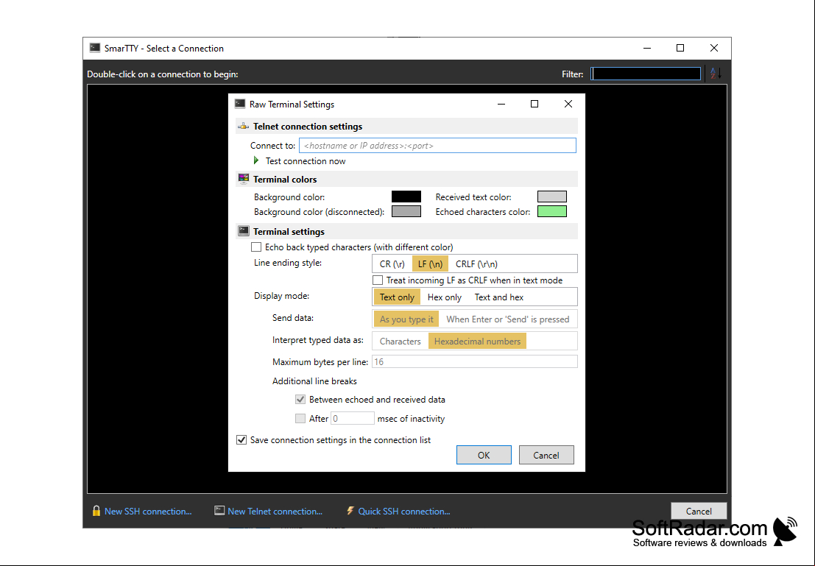Close the SmarTTY Select a Connection window
Image resolution: width=815 pixels, height=566 pixels.
tap(714, 48)
